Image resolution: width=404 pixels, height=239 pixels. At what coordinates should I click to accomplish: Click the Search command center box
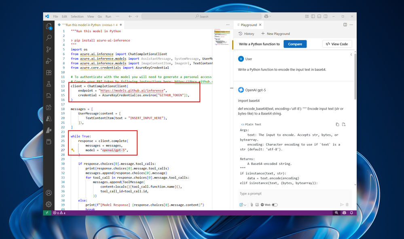pyautogui.click(x=202, y=17)
